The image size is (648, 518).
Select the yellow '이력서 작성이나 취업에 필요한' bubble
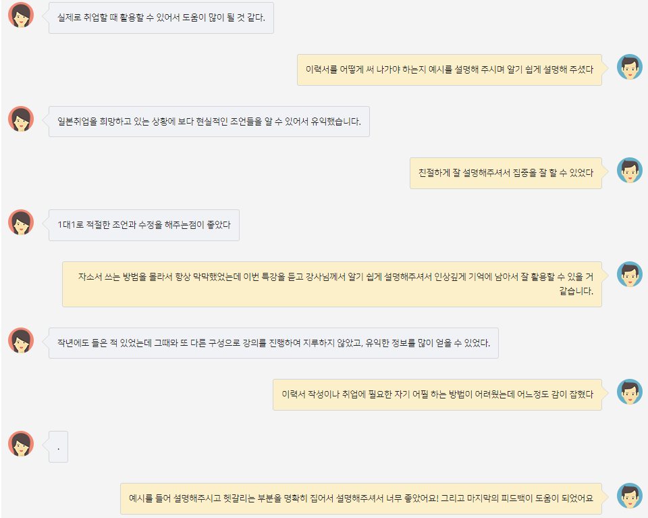click(437, 395)
